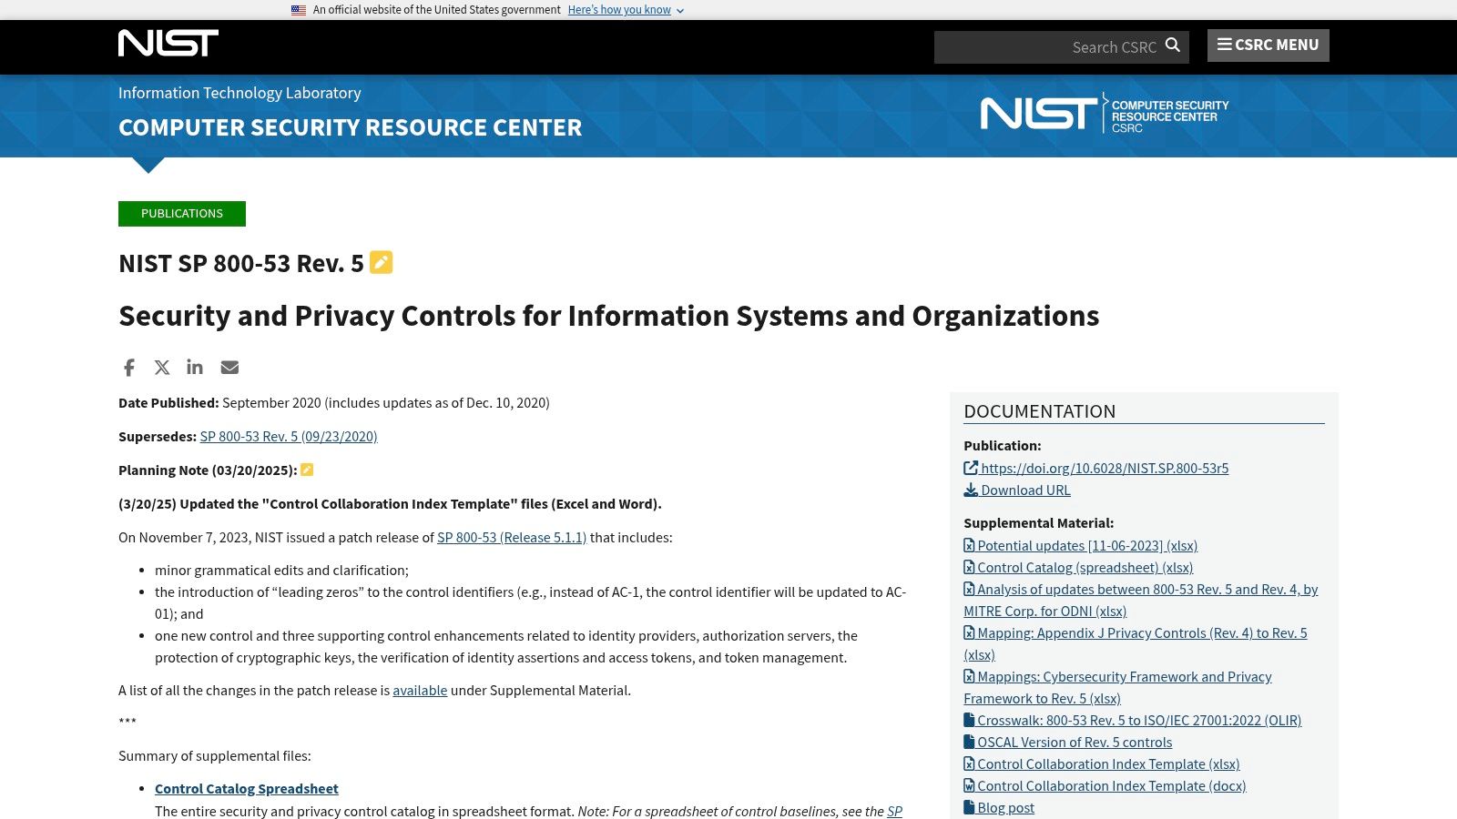
Task: Share page via email envelope icon
Action: [x=229, y=368]
